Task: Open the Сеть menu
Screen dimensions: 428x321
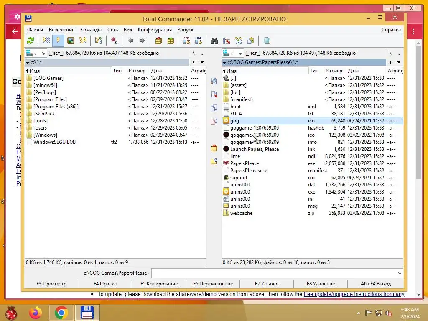Action: click(112, 30)
